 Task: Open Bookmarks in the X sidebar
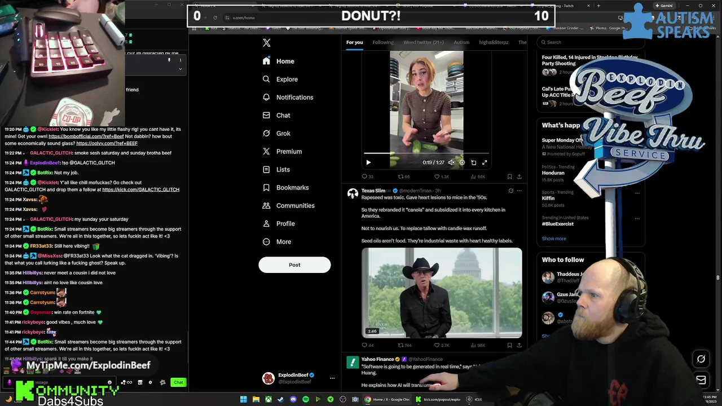click(285, 187)
